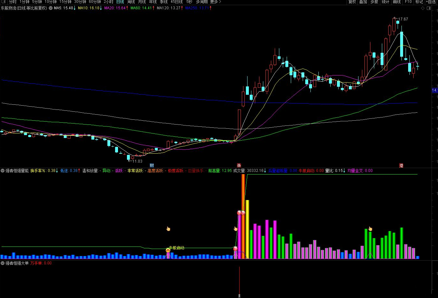Switch to the 周线 weekly period tab

pyautogui.click(x=131, y=2)
